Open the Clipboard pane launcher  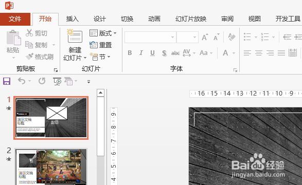pos(56,70)
